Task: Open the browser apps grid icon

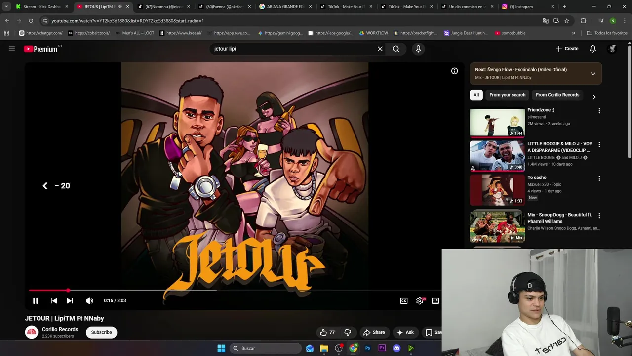Action: tap(6, 33)
